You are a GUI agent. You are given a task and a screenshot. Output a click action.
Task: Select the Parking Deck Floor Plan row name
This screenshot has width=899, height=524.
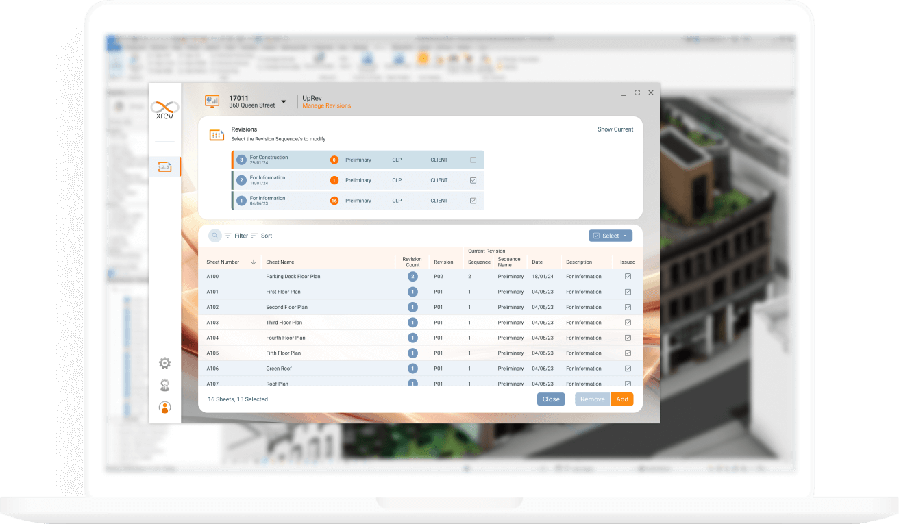click(x=293, y=277)
